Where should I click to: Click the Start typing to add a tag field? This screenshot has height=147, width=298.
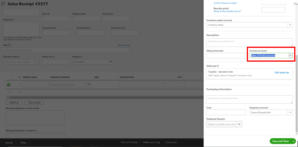click(67, 50)
